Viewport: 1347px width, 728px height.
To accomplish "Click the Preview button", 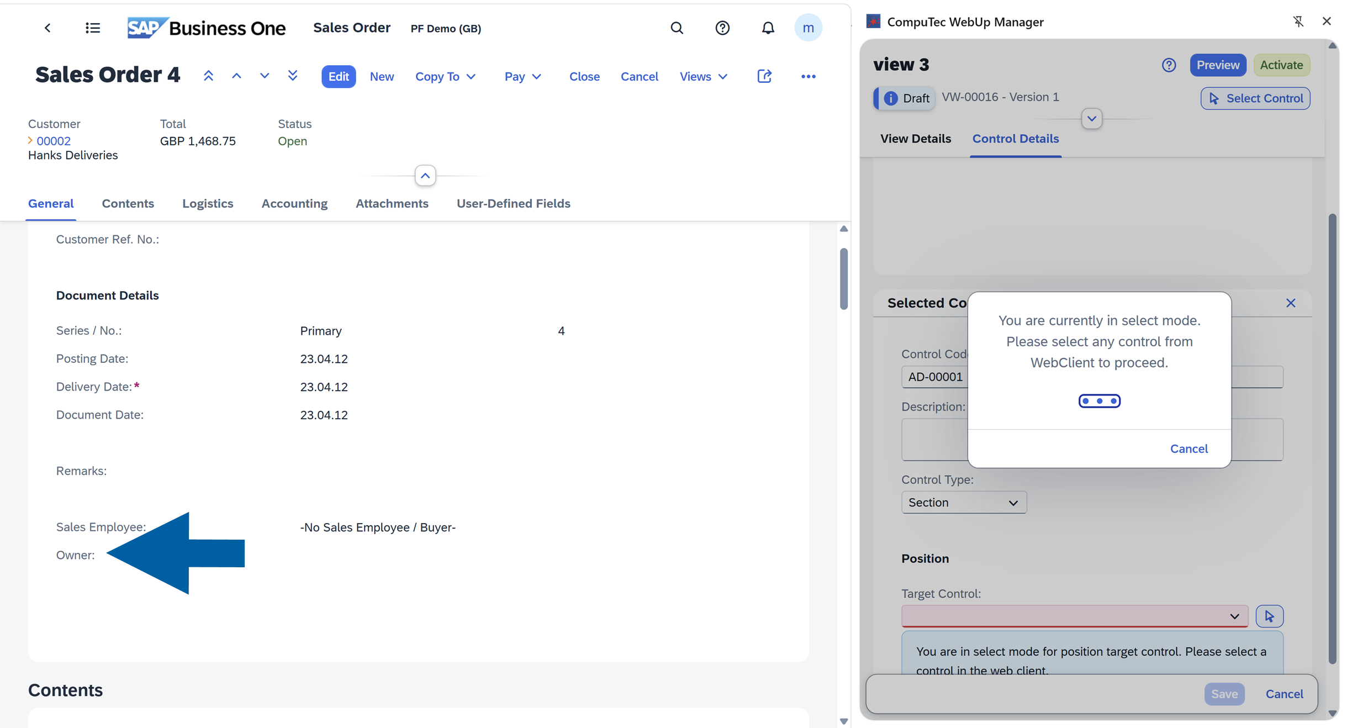I will 1218,65.
